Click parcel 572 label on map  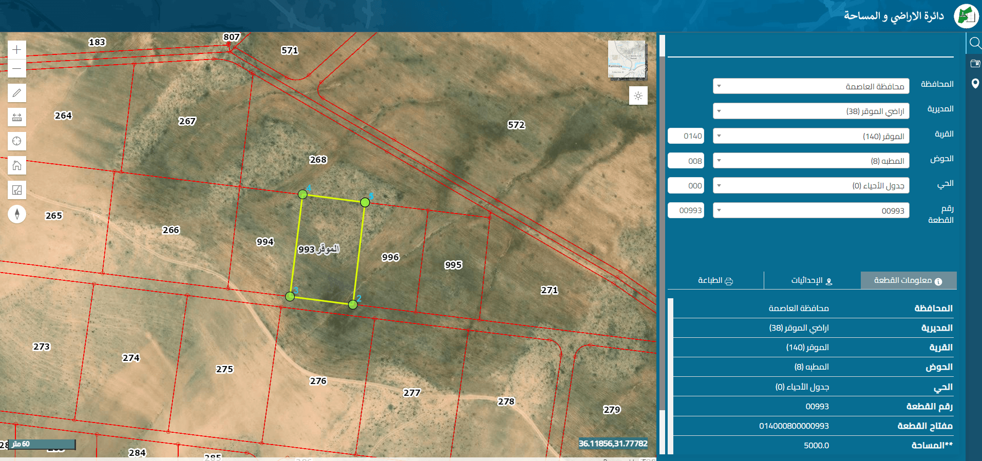pyautogui.click(x=516, y=125)
